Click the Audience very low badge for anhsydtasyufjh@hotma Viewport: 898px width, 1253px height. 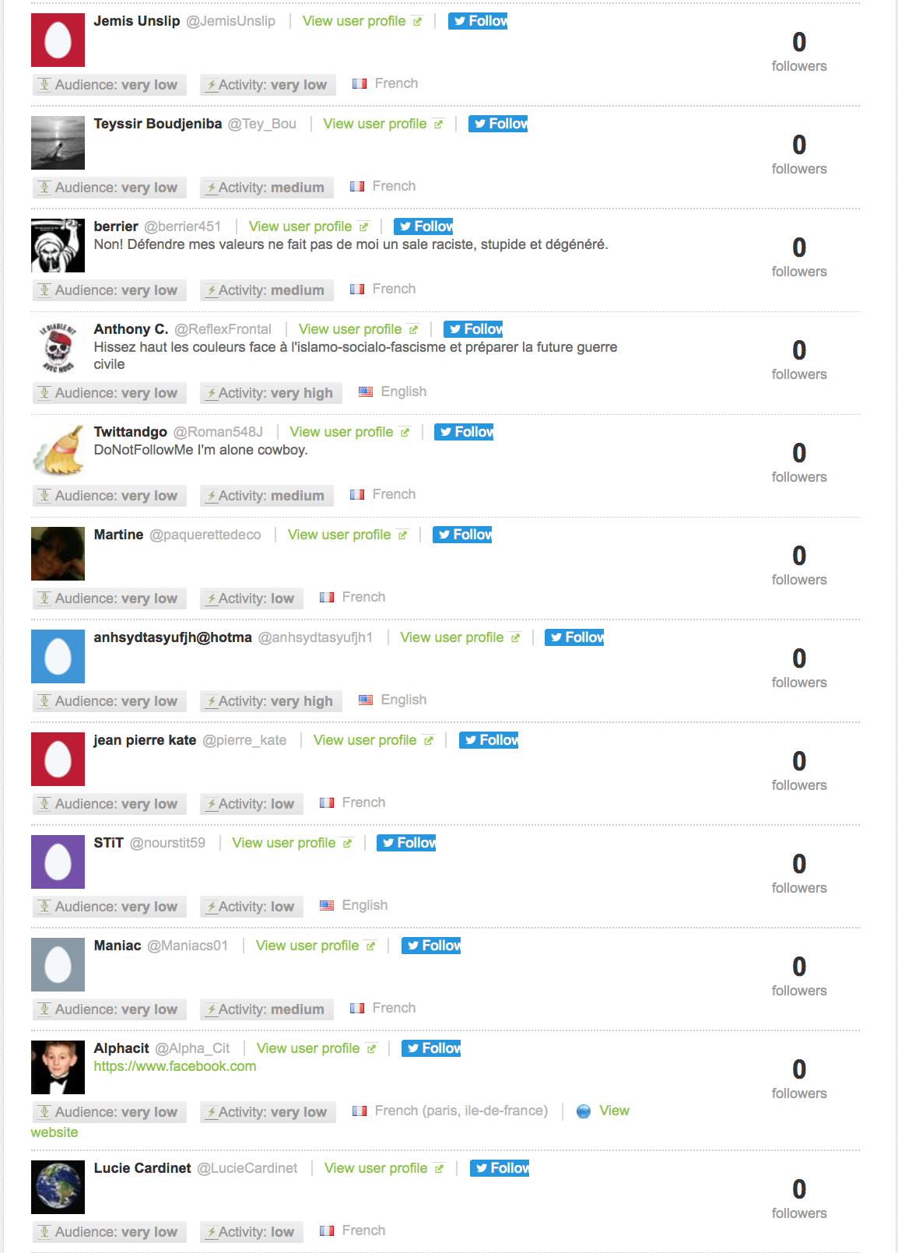point(110,701)
